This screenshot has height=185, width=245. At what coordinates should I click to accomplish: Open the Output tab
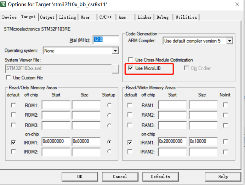[47, 17]
